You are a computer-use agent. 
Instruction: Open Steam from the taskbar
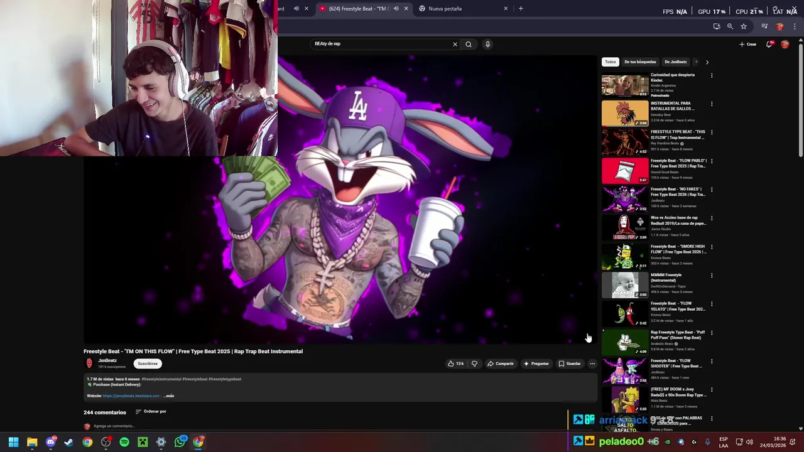click(x=69, y=442)
